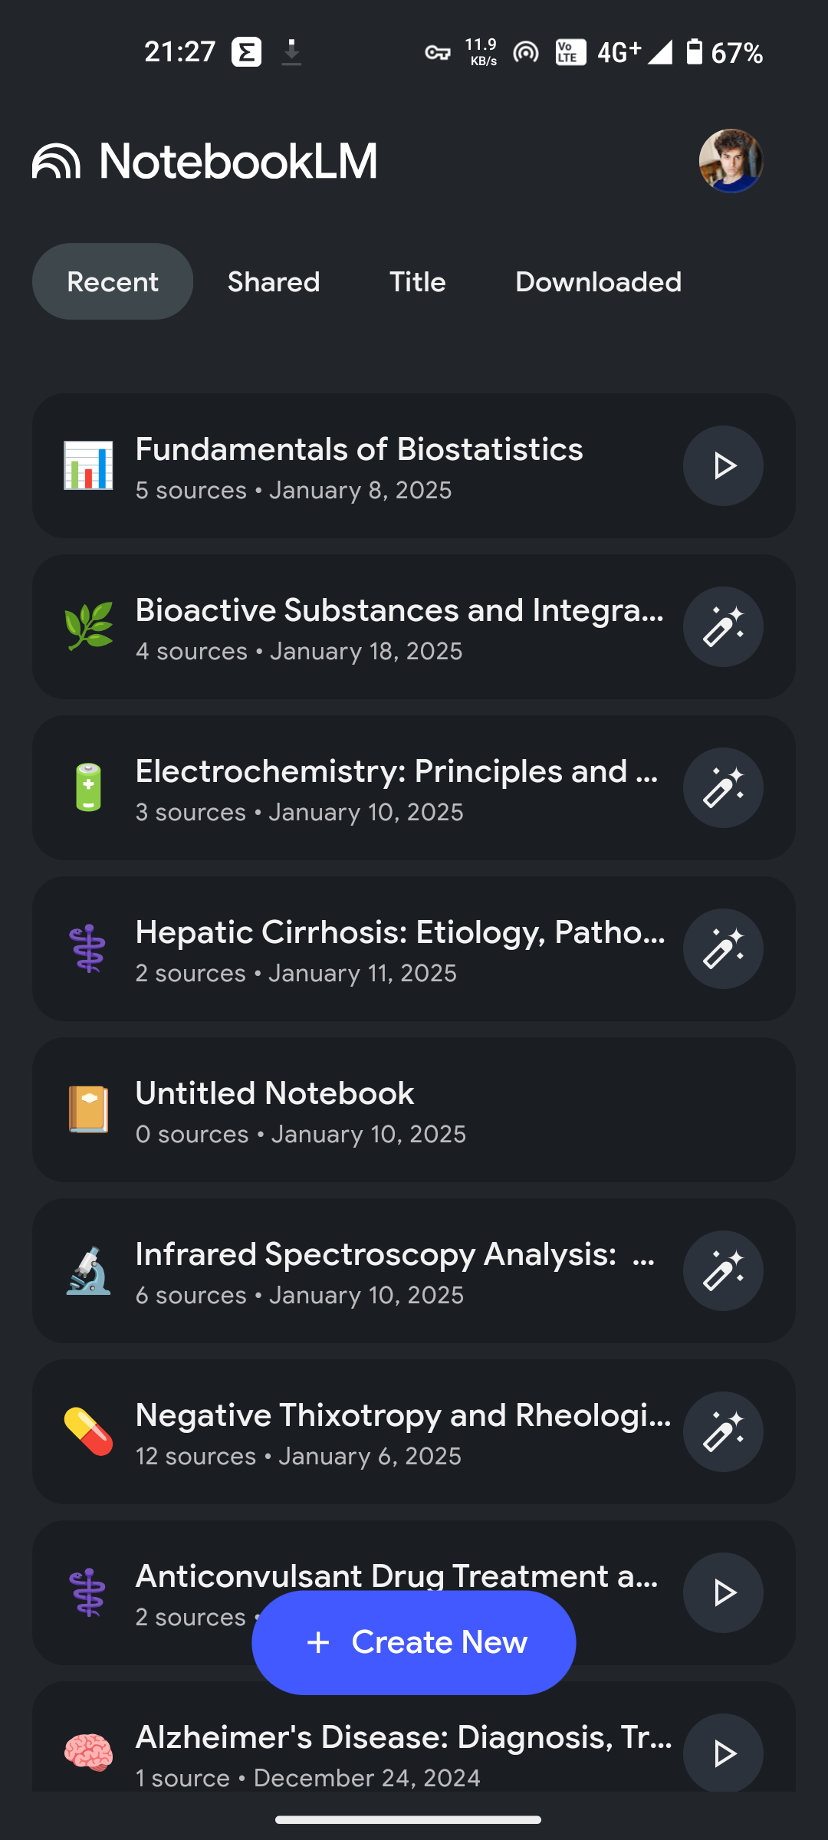Select the Recent filter tab
Viewport: 828px width, 1840px height.
(x=113, y=281)
